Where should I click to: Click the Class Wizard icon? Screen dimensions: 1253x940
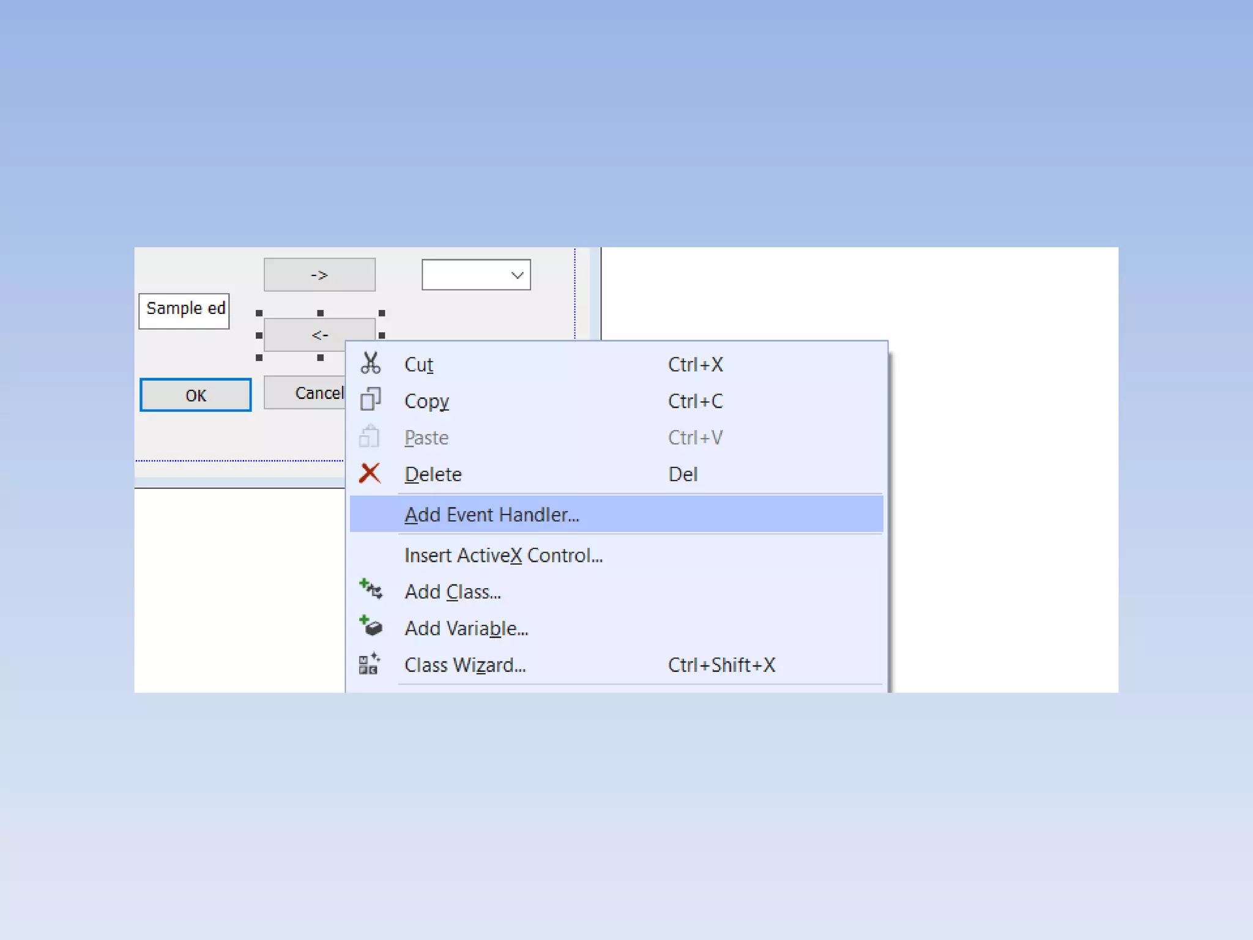coord(369,664)
